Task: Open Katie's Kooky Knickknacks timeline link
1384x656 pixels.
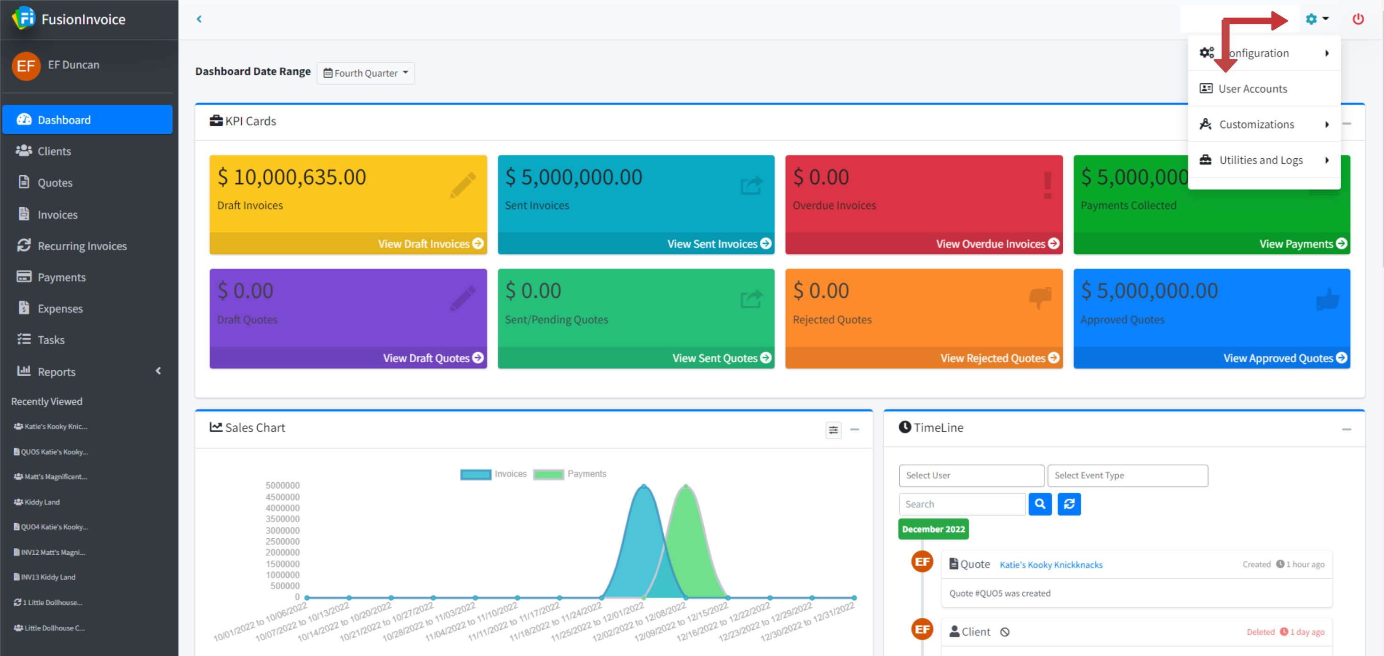Action: pos(1050,565)
